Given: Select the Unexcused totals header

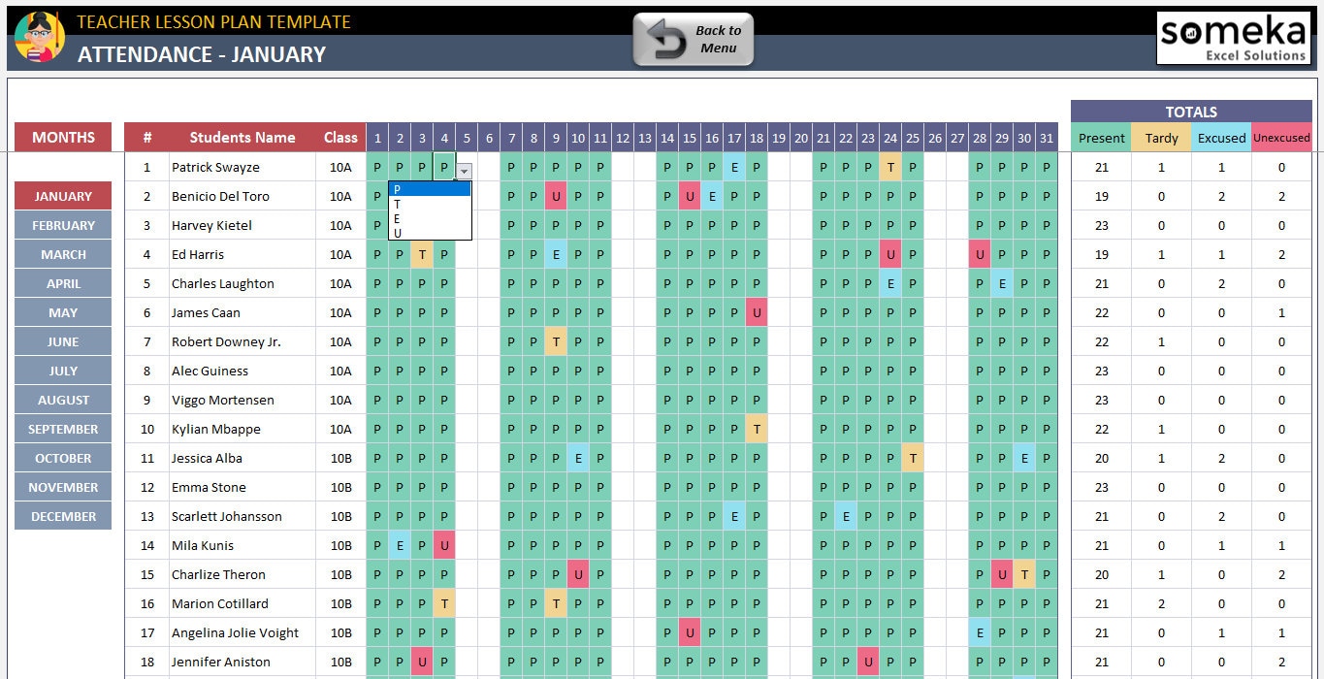Looking at the screenshot, I should coord(1281,138).
